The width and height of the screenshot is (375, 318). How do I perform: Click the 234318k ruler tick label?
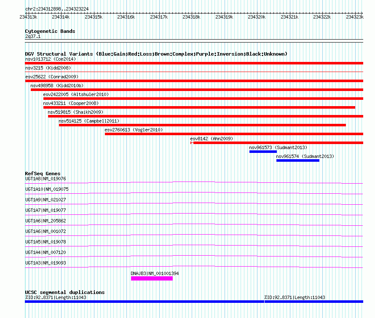191,17
